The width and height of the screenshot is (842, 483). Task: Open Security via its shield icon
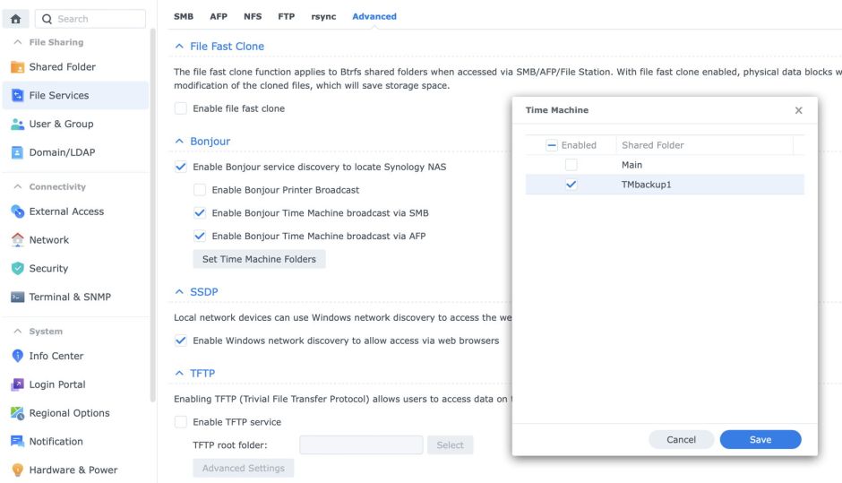click(x=17, y=269)
